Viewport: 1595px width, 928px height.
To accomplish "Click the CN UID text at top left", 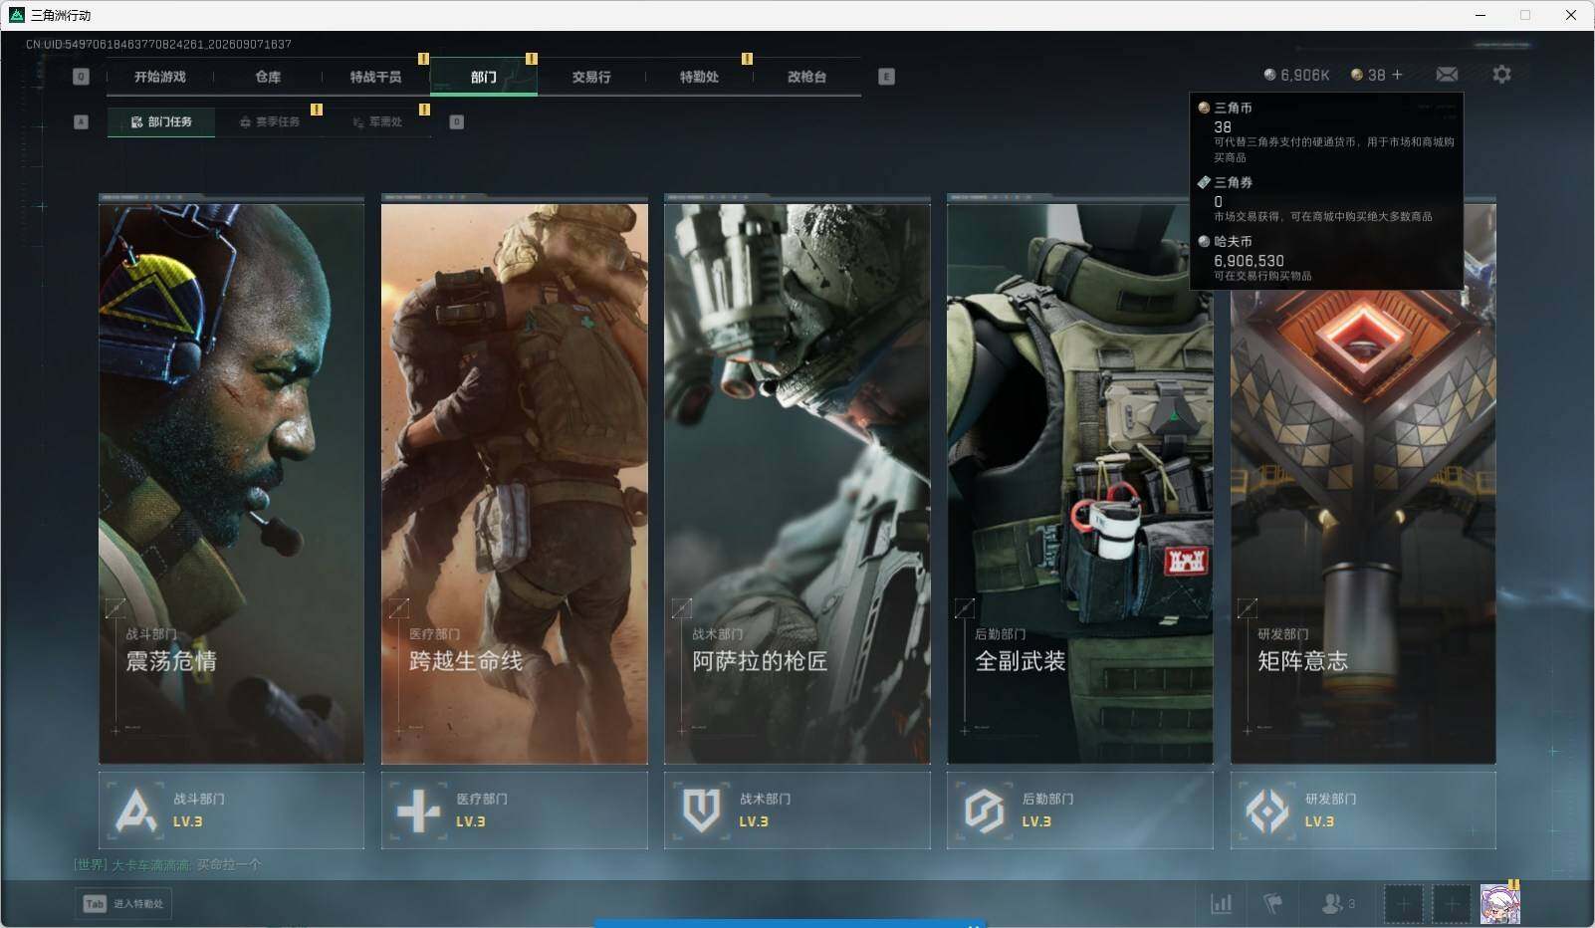I will pyautogui.click(x=158, y=44).
